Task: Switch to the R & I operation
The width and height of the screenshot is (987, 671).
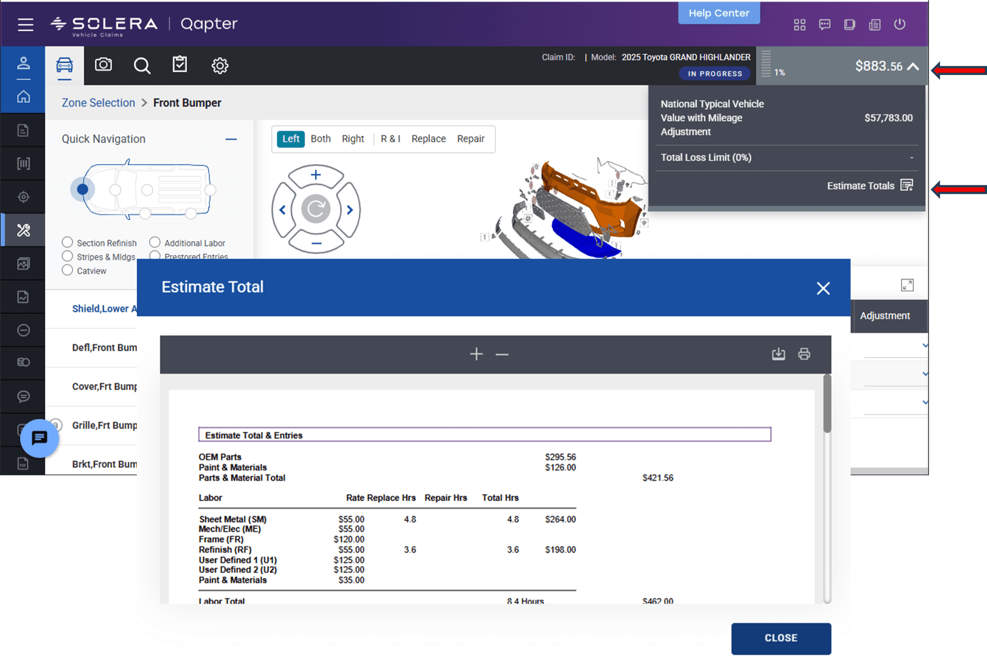Action: pyautogui.click(x=390, y=139)
